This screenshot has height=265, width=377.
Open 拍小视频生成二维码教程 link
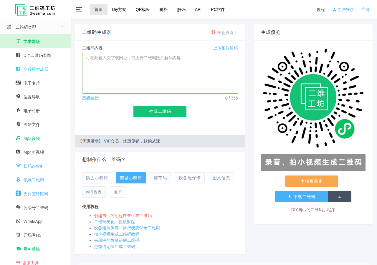pyautogui.click(x=117, y=234)
